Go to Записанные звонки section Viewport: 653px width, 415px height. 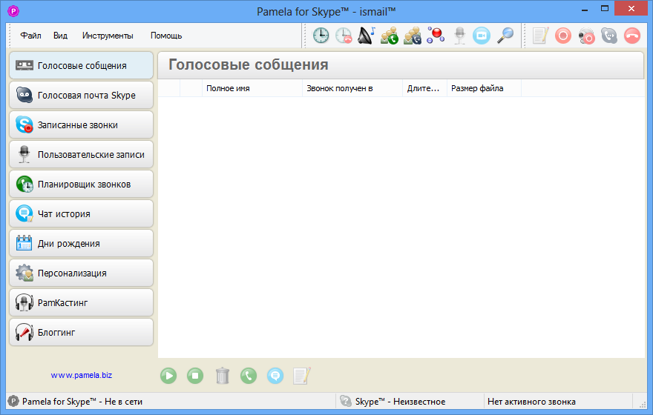pos(81,124)
